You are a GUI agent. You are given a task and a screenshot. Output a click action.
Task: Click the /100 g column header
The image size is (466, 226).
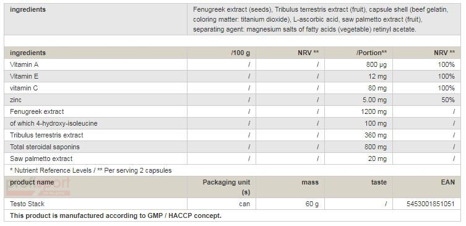point(241,53)
